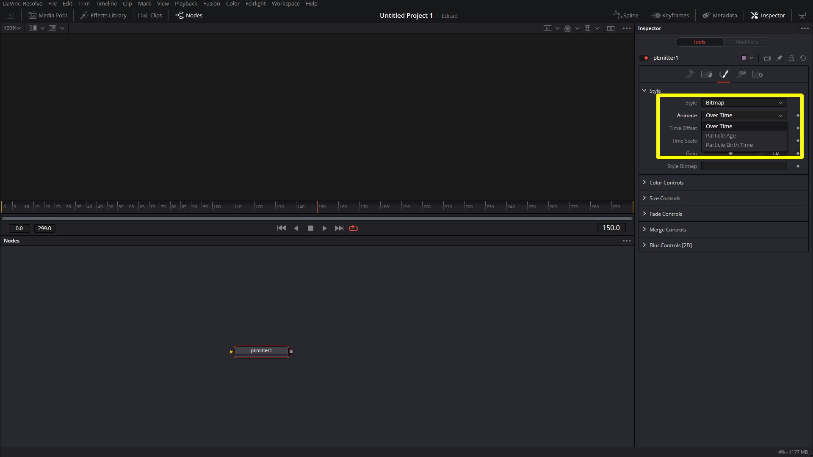This screenshot has height=457, width=813.
Task: Lock the pEmitter1 node
Action: [791, 58]
